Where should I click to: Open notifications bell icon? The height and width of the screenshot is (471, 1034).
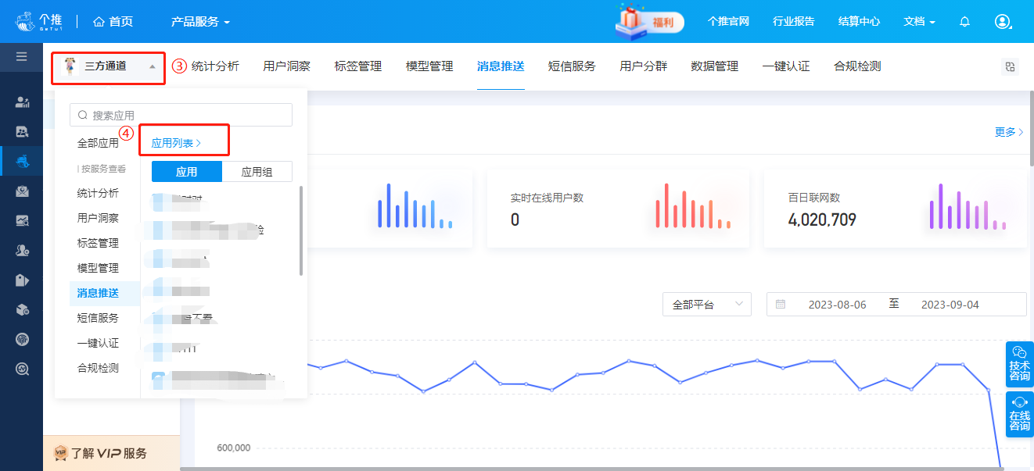[964, 22]
